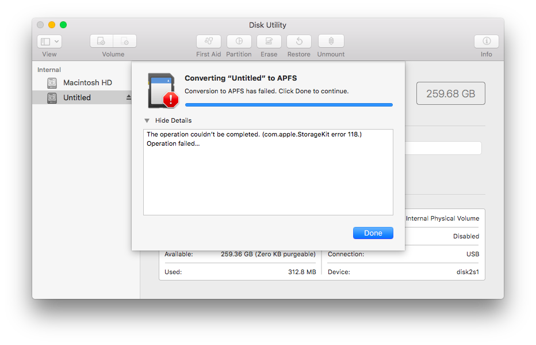The width and height of the screenshot is (536, 345).
Task: Click the 259.68 GB capacity indicator
Action: point(450,93)
